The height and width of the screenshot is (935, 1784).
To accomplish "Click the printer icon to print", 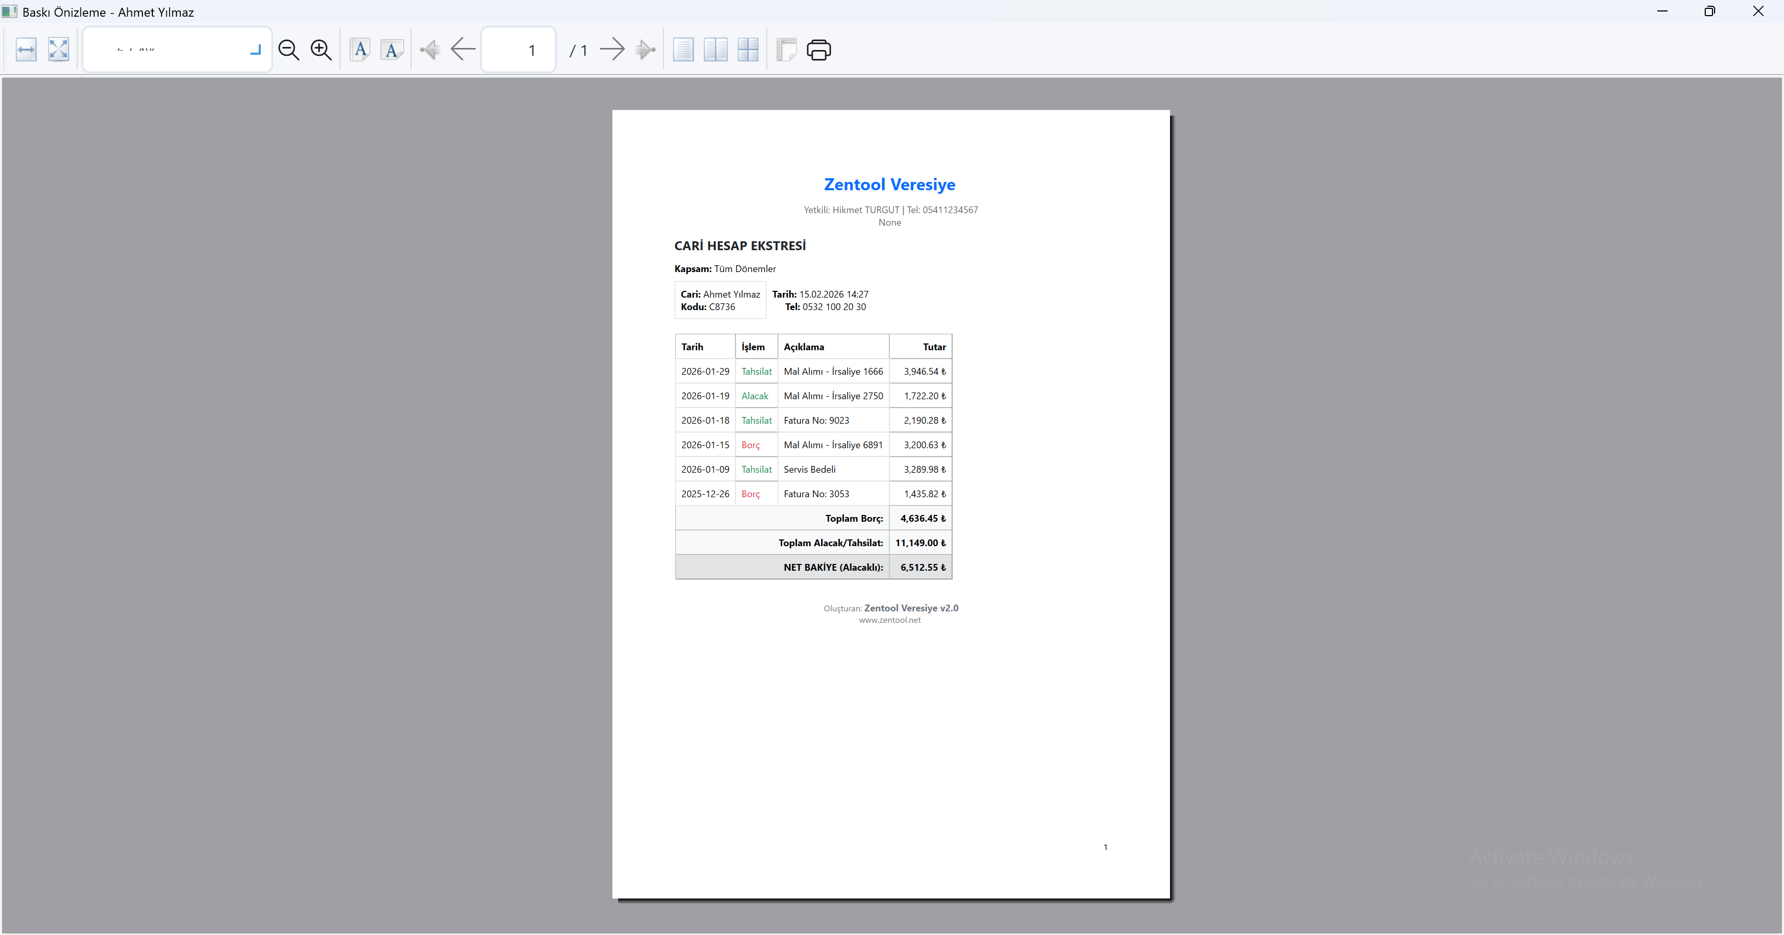I will click(x=818, y=50).
